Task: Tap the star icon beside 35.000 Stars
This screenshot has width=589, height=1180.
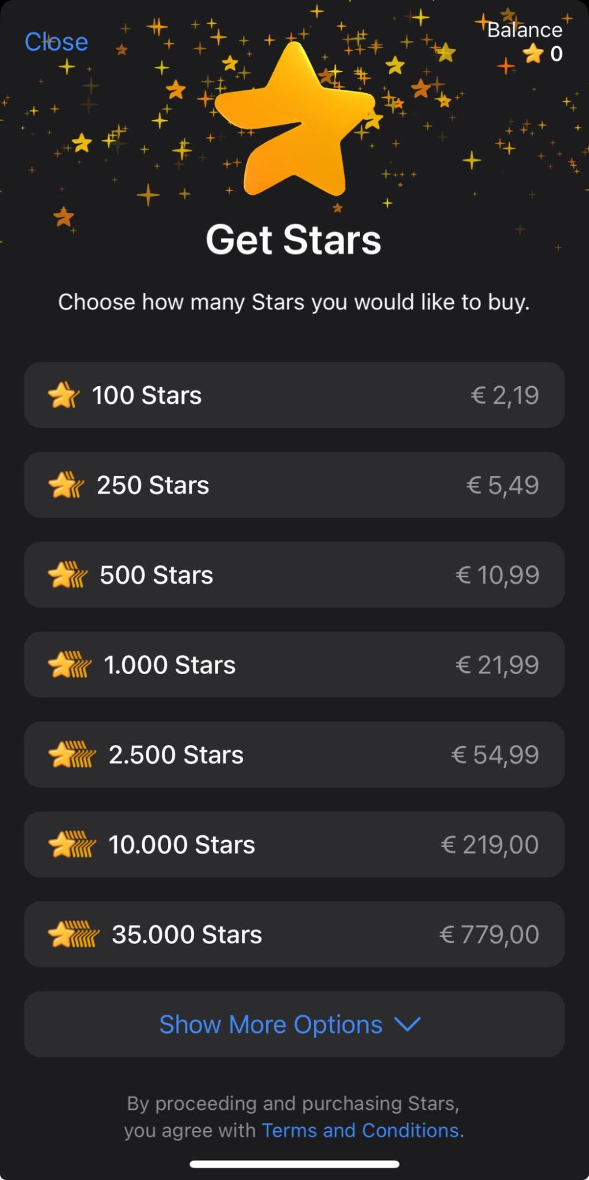Action: (73, 934)
